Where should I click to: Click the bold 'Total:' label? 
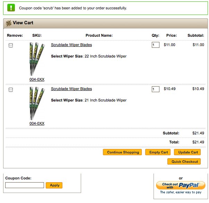pyautogui.click(x=174, y=142)
